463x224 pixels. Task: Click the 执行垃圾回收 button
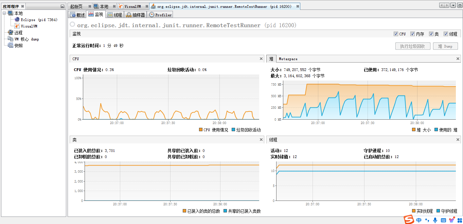click(x=413, y=46)
